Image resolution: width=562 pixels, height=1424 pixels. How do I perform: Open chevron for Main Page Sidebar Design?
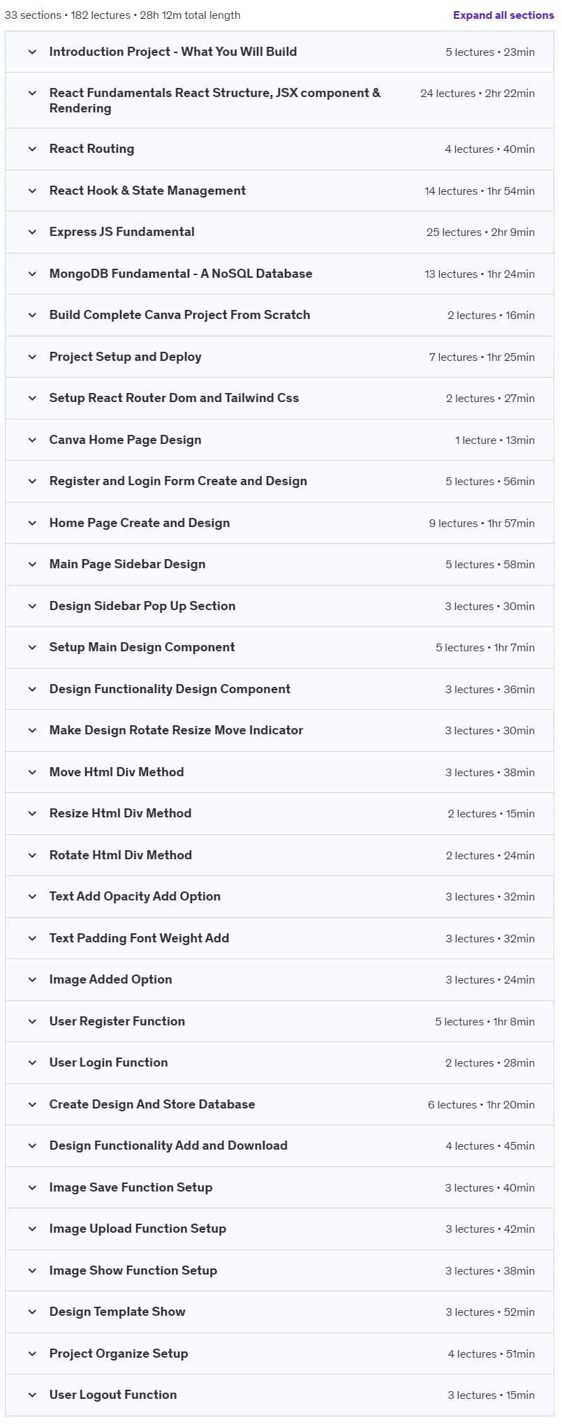click(x=32, y=564)
